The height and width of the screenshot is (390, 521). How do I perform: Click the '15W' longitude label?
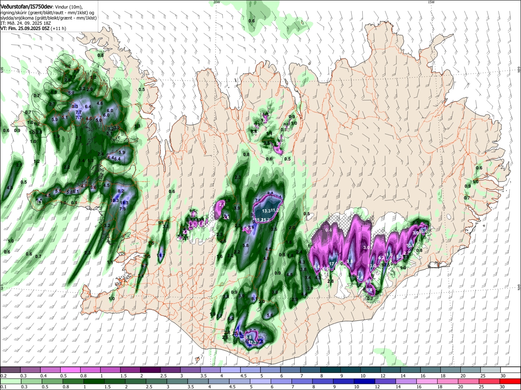tap(431, 2)
